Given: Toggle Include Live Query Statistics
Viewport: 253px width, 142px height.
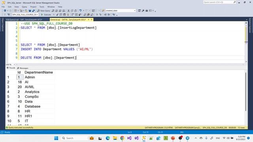Looking at the screenshot, I should (x=76, y=15).
